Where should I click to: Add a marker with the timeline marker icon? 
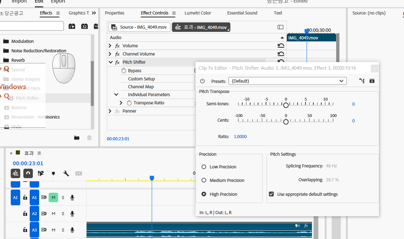[x=53, y=173]
